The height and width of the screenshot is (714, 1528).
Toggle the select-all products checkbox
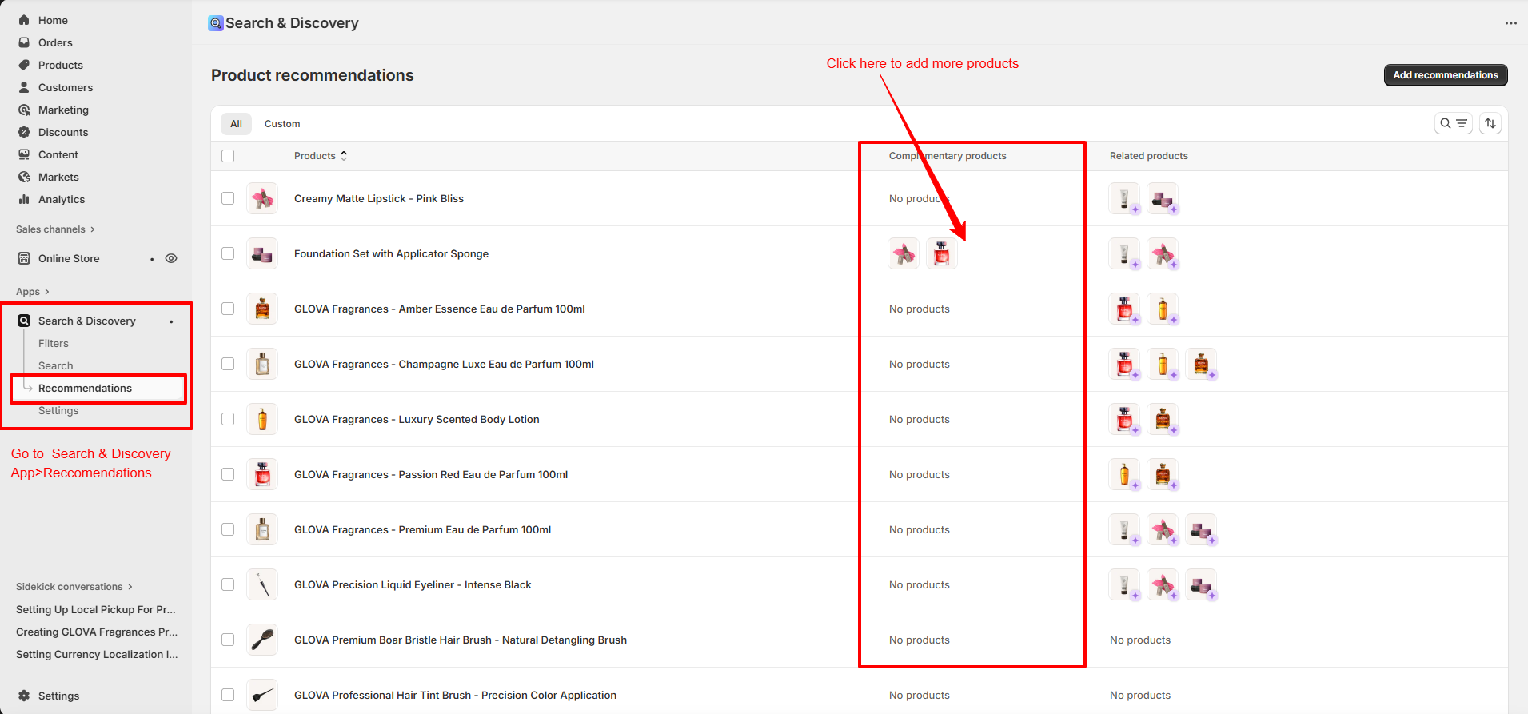coord(228,156)
